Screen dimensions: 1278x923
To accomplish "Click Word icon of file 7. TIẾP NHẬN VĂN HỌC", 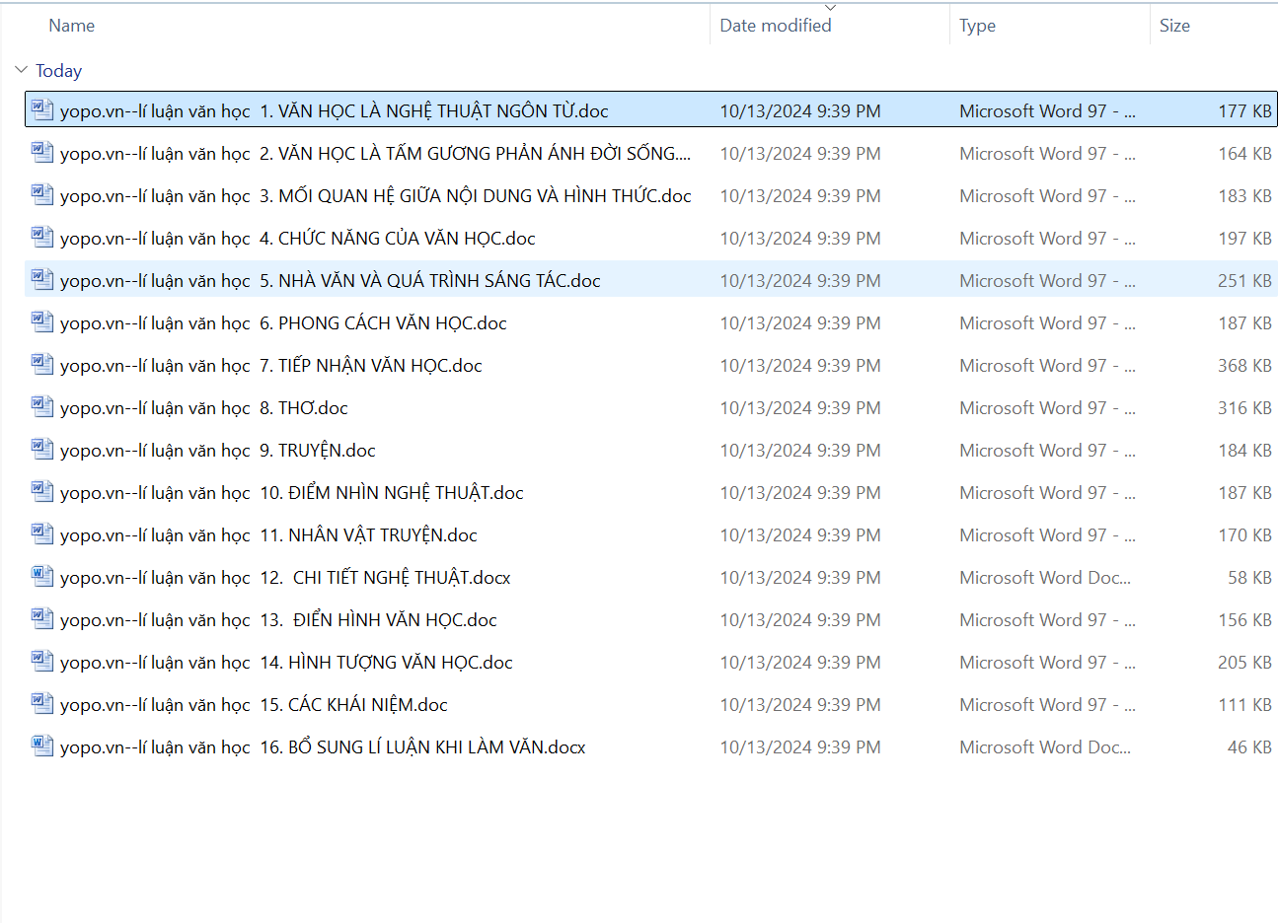I will (41, 364).
